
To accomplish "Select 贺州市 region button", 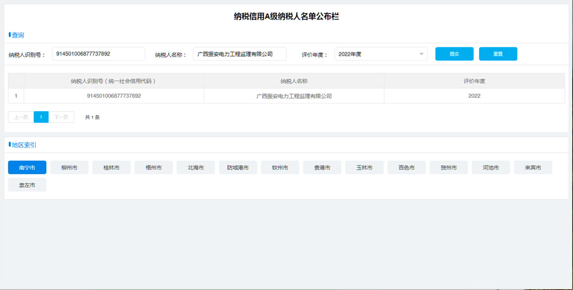I will click(x=449, y=168).
